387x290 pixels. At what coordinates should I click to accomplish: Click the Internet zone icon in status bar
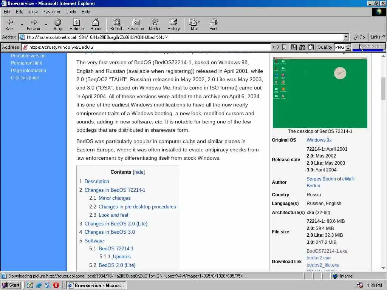click(x=335, y=276)
